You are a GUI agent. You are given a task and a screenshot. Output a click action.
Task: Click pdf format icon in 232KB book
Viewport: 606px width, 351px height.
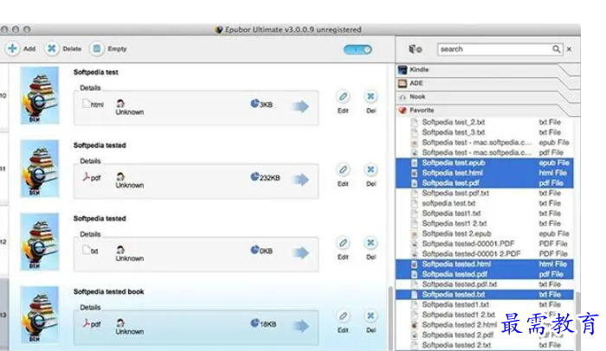87,177
